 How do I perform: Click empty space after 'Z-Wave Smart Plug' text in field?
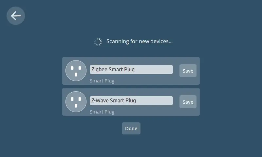(154, 101)
